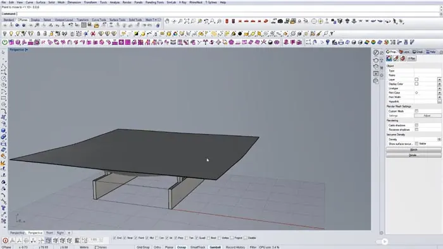Screen dimensions: 443x249
Task: Click the Adjust button under Render Mesh Settings
Action: click(427, 116)
